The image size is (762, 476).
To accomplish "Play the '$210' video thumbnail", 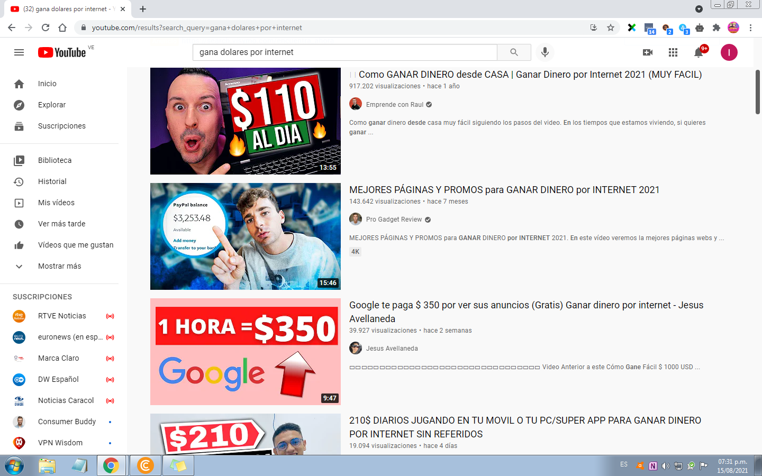I will tap(246, 434).
